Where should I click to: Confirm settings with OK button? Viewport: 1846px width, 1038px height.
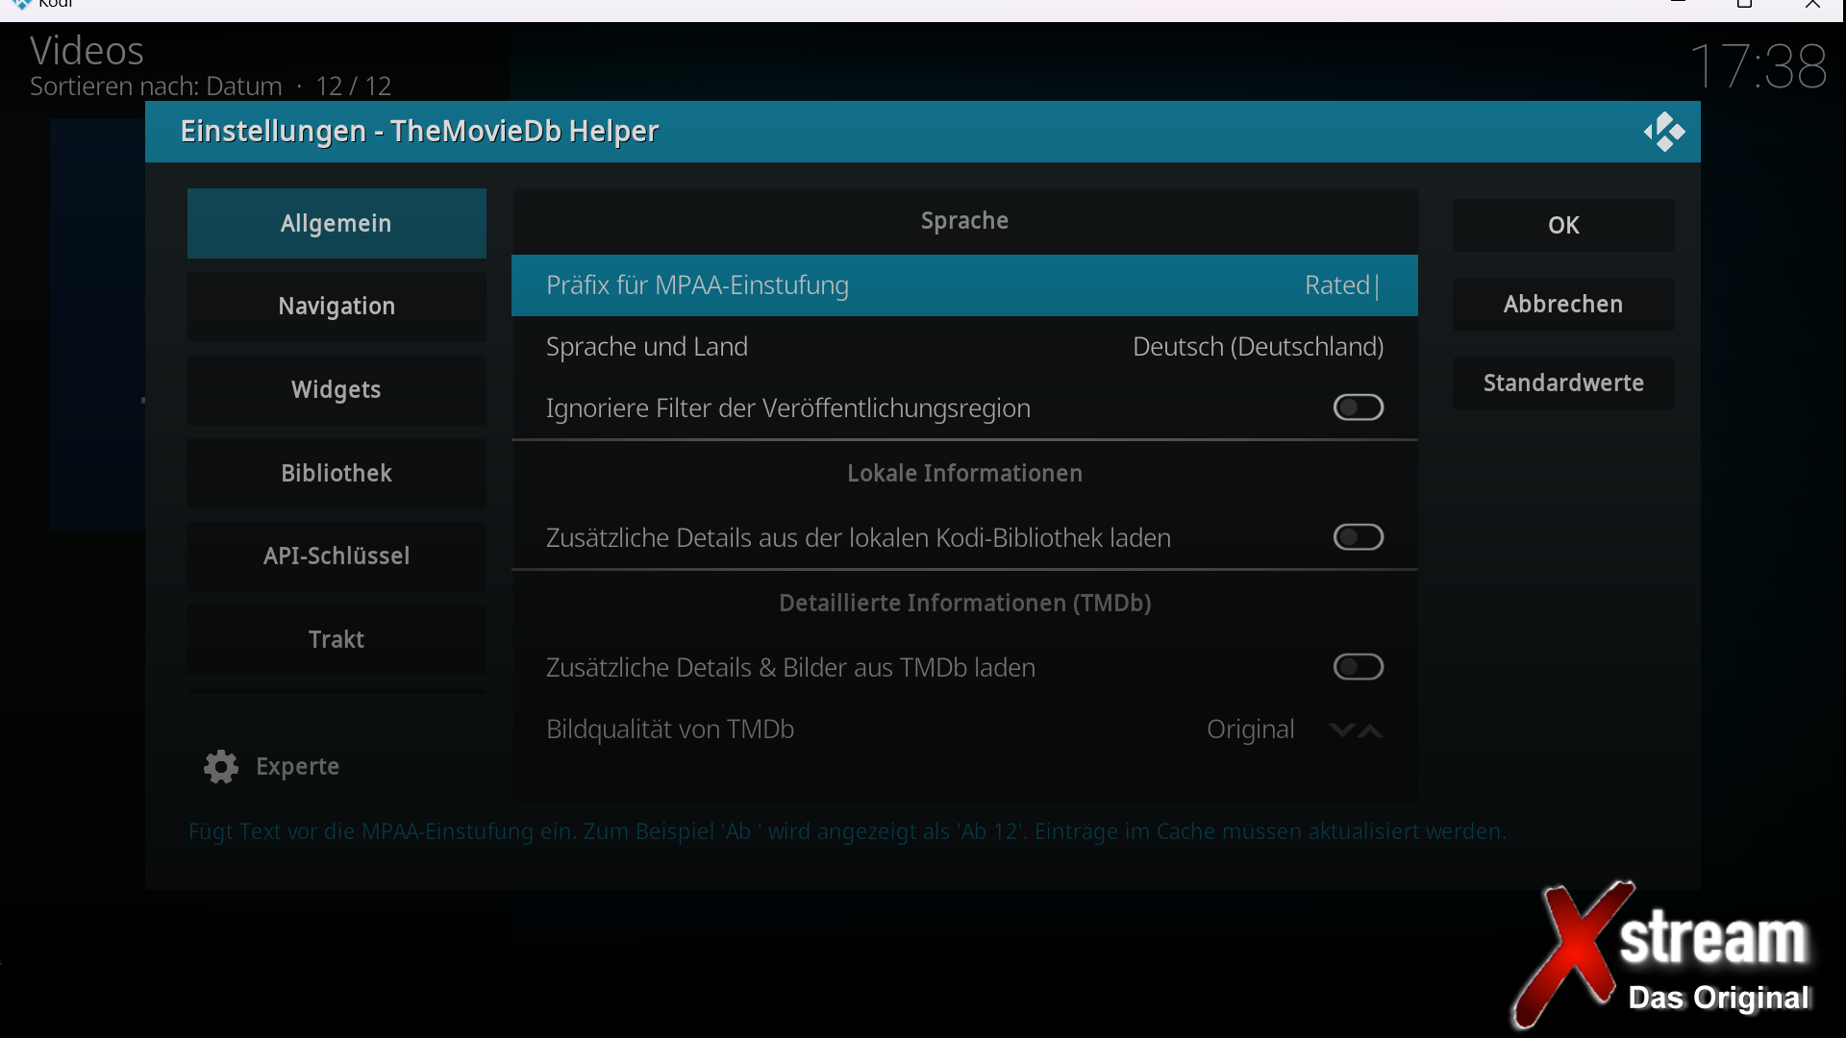pos(1562,225)
